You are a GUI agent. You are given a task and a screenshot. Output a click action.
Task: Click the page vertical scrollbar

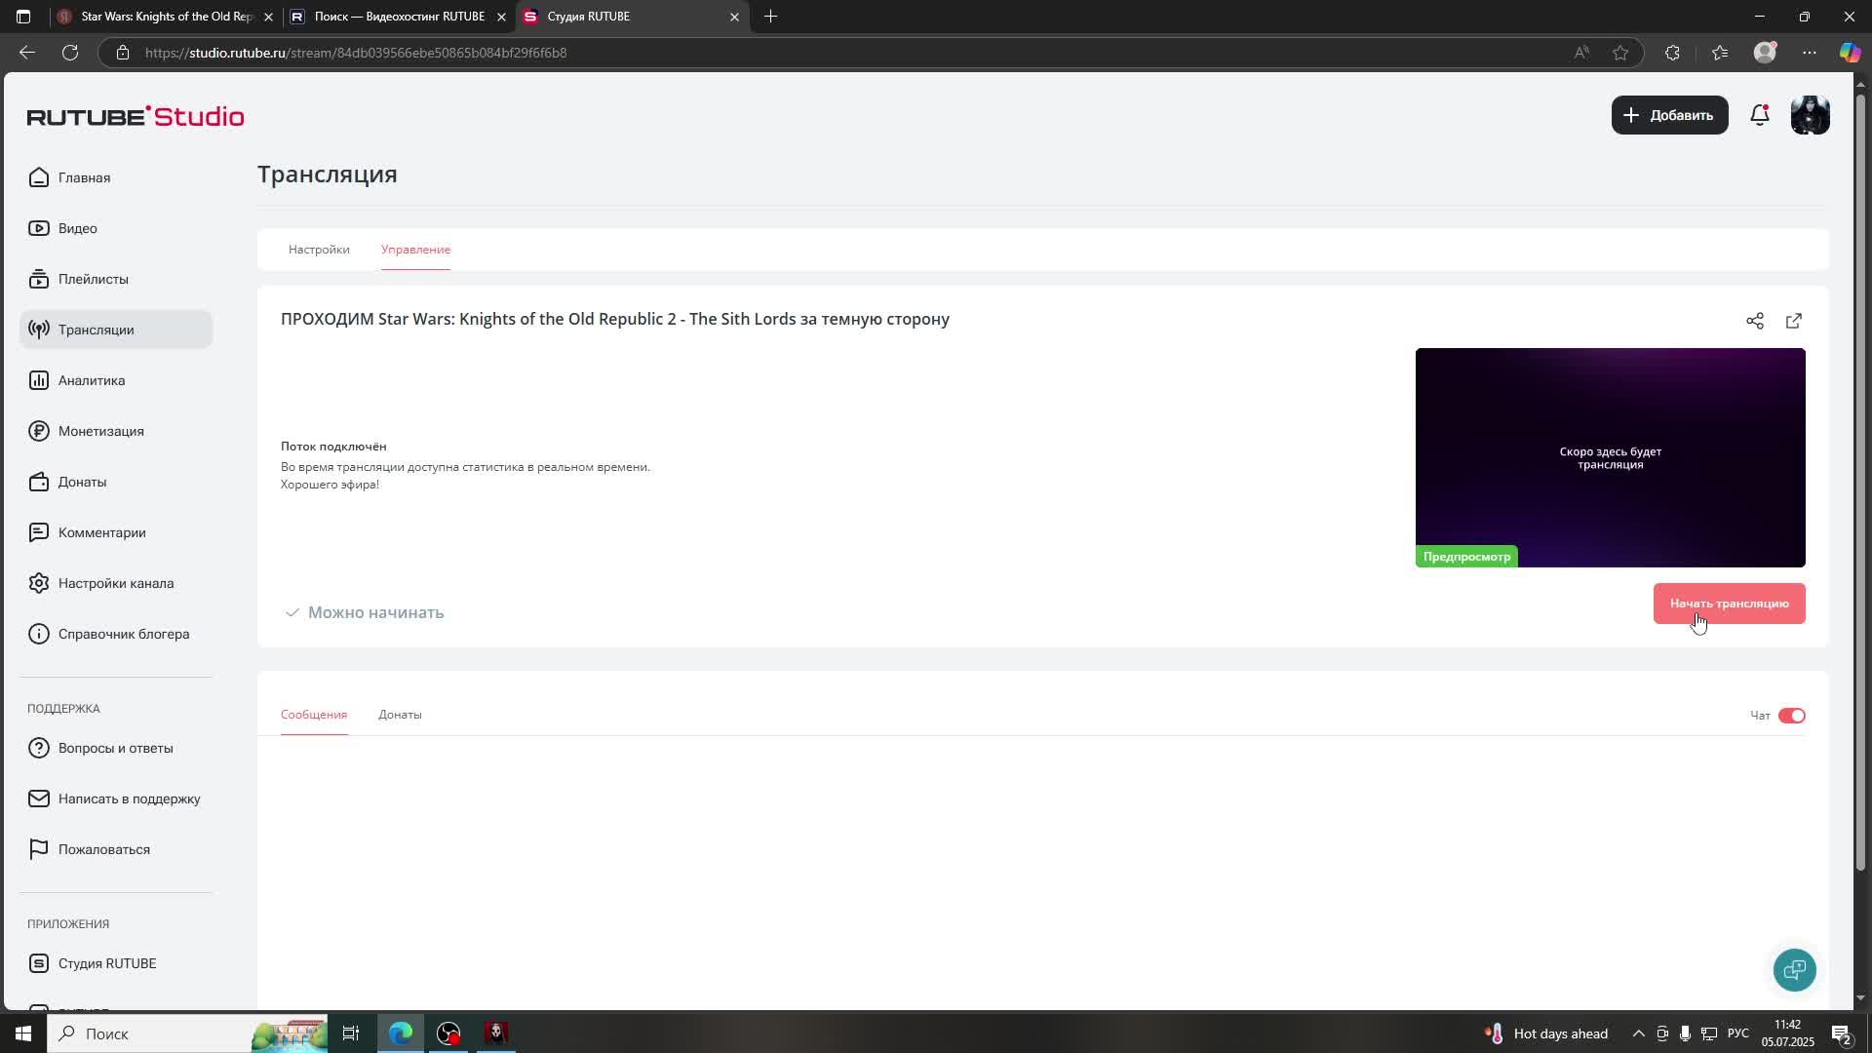(1860, 487)
